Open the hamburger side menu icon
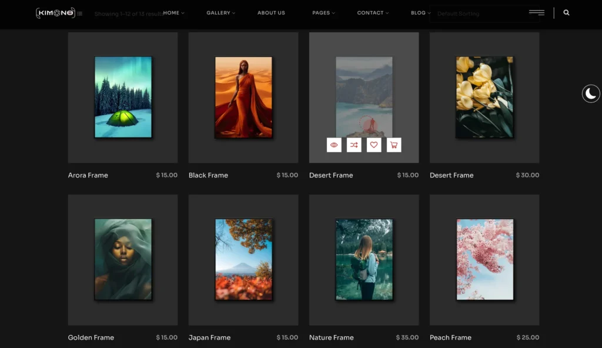 [x=536, y=12]
